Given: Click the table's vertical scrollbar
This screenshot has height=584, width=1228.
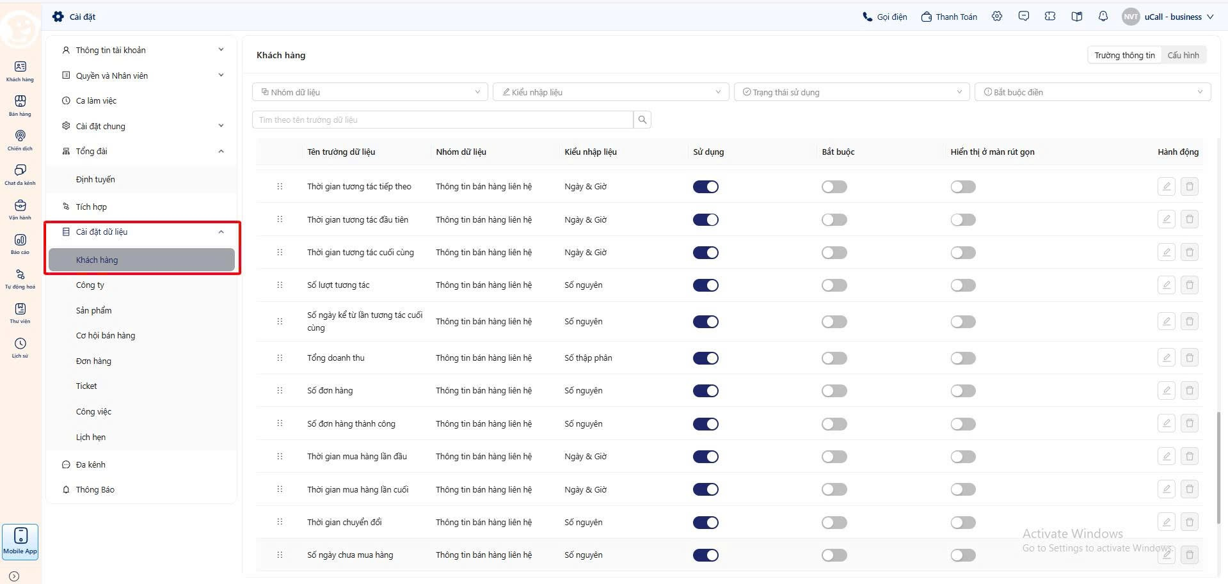Looking at the screenshot, I should (x=1218, y=468).
